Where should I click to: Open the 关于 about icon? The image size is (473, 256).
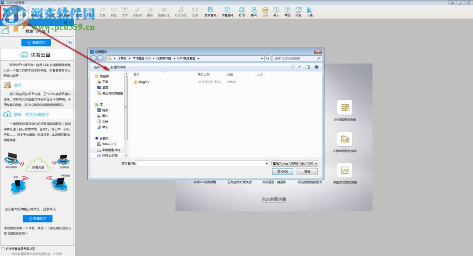[x=276, y=12]
